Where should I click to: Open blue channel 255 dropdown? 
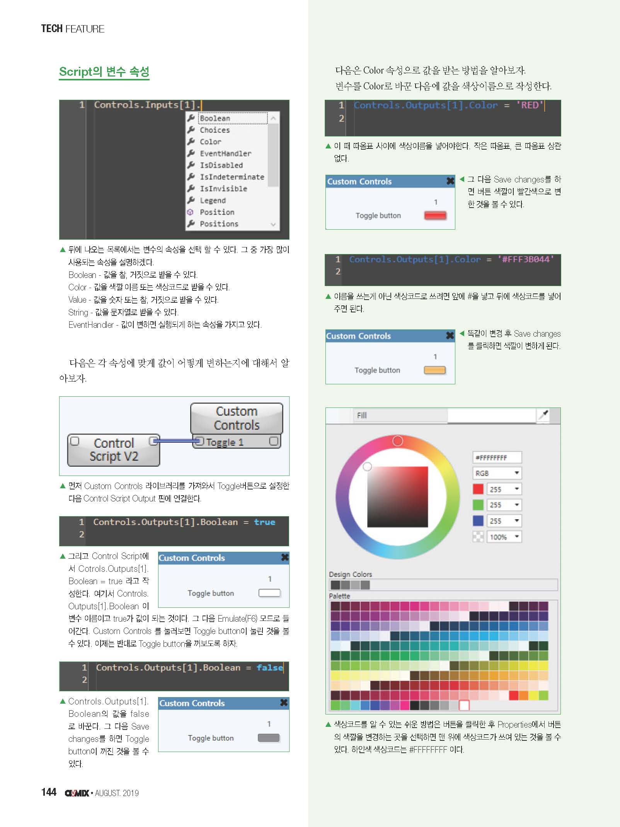coord(504,521)
